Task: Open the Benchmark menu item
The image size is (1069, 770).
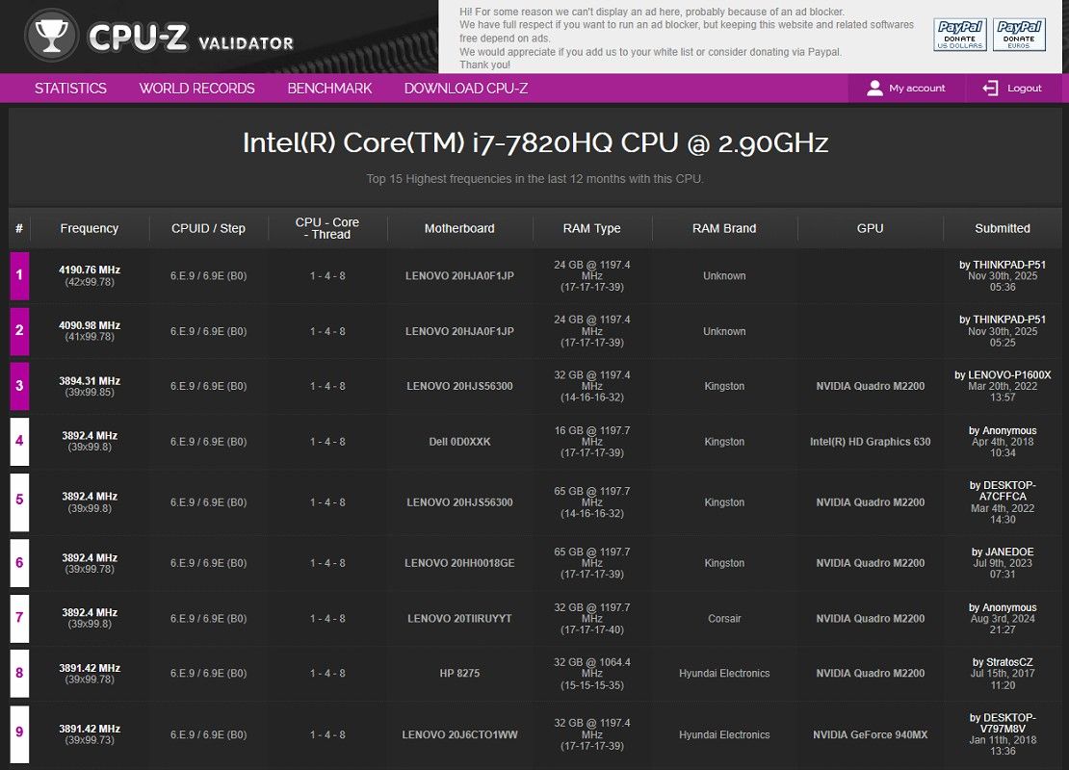Action: (329, 88)
